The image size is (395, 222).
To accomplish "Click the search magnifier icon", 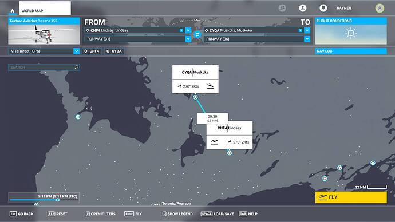I will coord(76,67).
